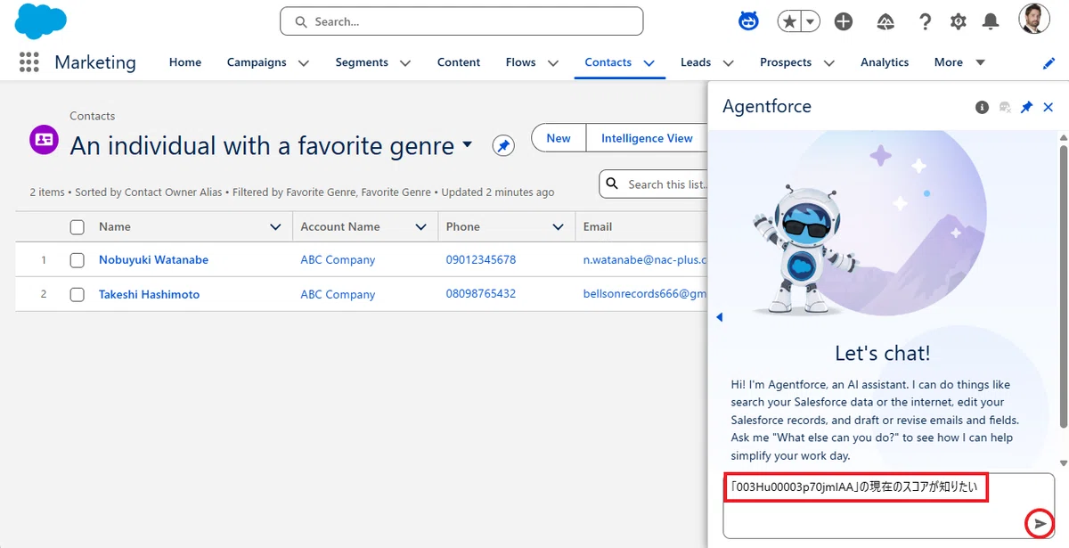This screenshot has height=548, width=1069.
Task: Expand the More navigation menu
Action: [x=959, y=62]
